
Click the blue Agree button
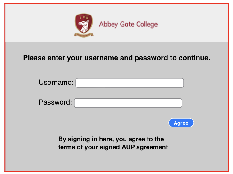pyautogui.click(x=181, y=123)
